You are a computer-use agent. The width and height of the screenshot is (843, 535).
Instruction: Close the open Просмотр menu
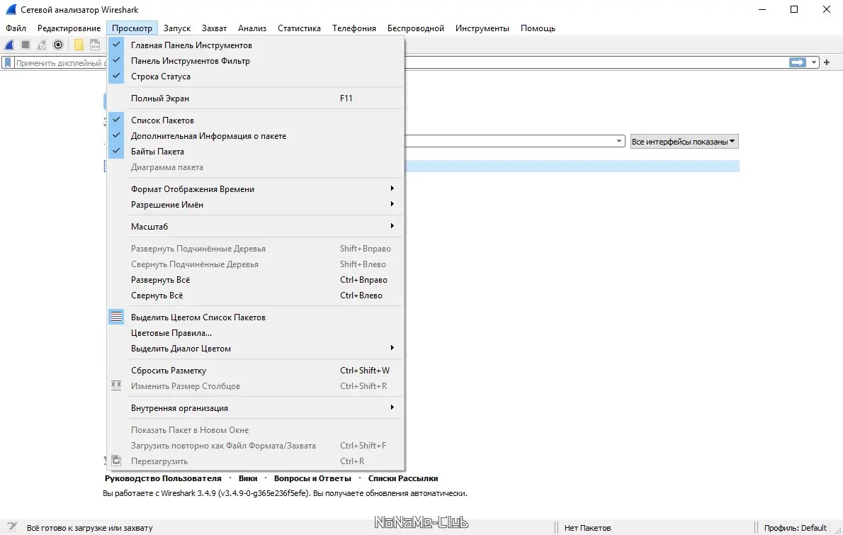point(132,28)
